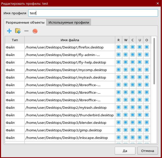The width and height of the screenshot is (162, 158).
Task: Click the red circle toolbar icon
Action: (35, 31)
